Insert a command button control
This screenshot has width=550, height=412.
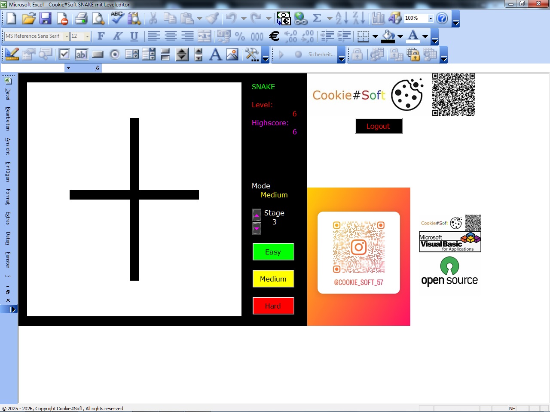tap(98, 55)
